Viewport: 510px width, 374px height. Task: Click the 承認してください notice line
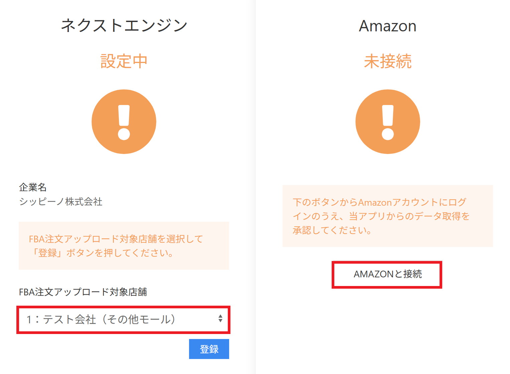click(332, 230)
